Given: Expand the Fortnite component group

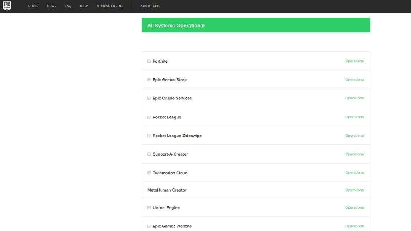Looking at the screenshot, I should coord(149,61).
